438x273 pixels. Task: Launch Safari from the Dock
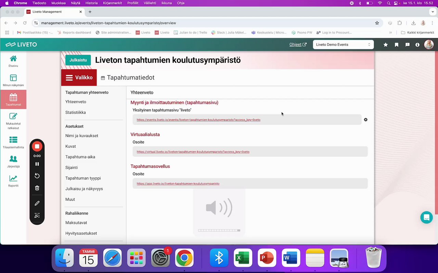point(112,258)
